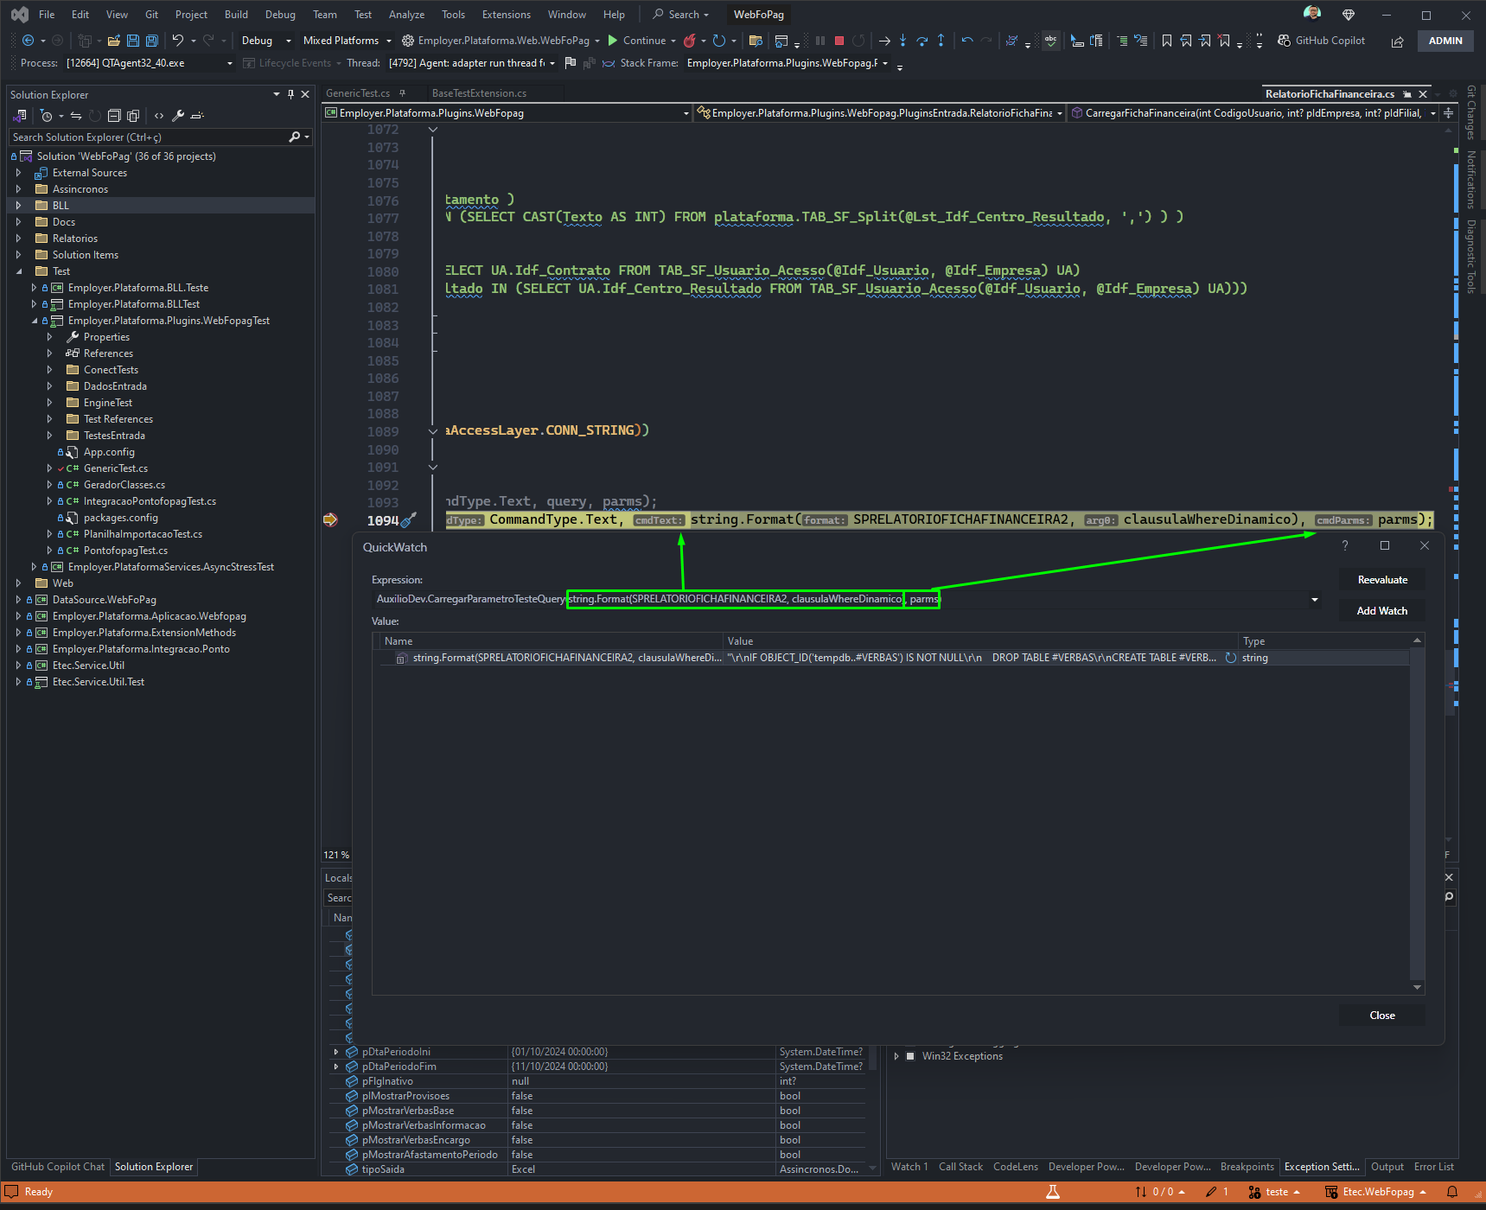Open GitHub Copilot in the toolbar
This screenshot has height=1210, width=1486.
1322,41
